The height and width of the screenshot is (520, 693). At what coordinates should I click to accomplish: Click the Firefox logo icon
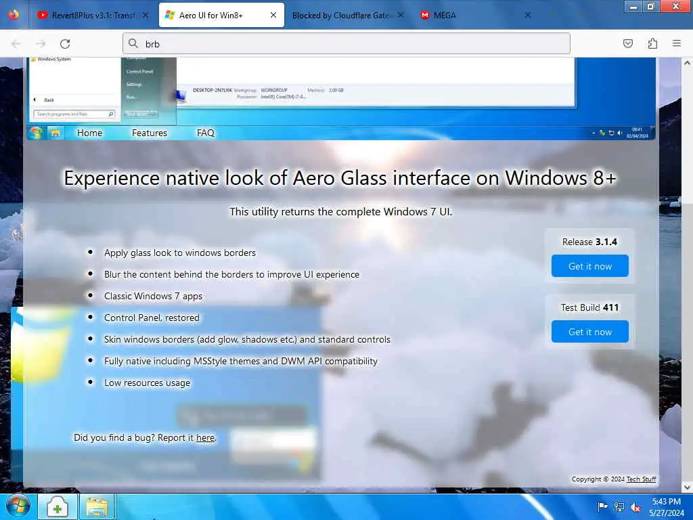(14, 15)
